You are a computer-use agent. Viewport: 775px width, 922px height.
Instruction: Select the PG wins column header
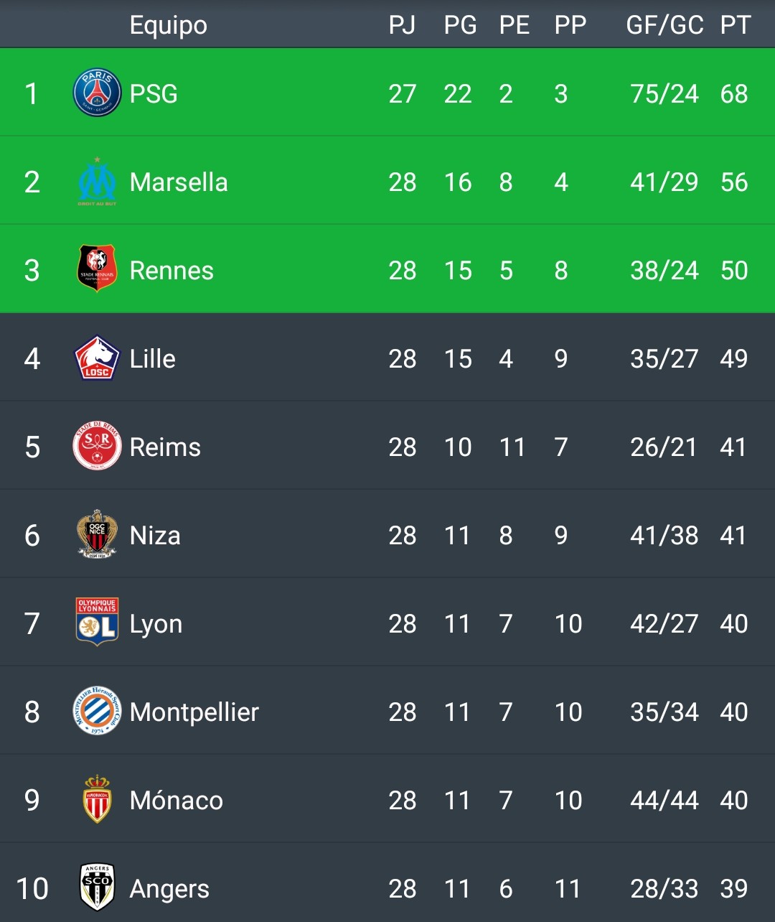460,25
